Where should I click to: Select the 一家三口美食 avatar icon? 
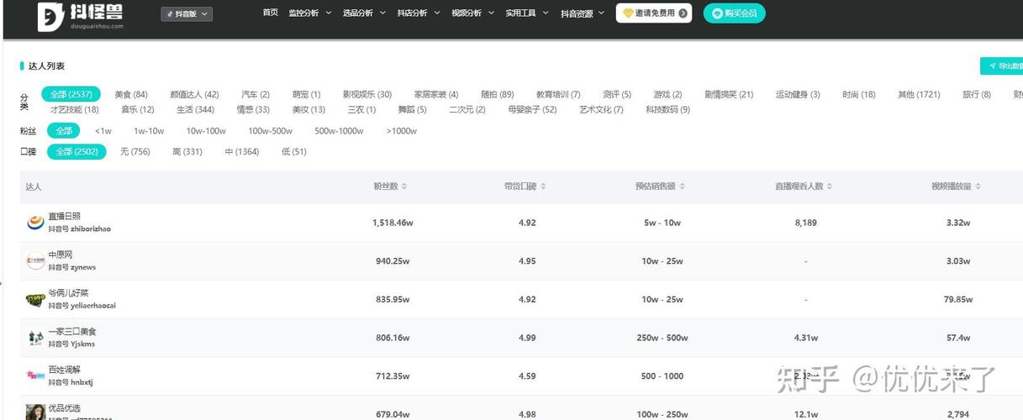[35, 338]
